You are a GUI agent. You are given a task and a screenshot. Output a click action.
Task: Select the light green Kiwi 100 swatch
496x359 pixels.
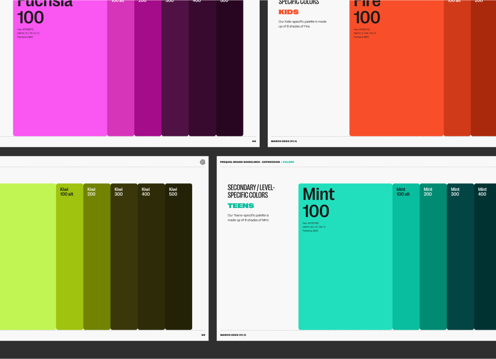point(28,257)
